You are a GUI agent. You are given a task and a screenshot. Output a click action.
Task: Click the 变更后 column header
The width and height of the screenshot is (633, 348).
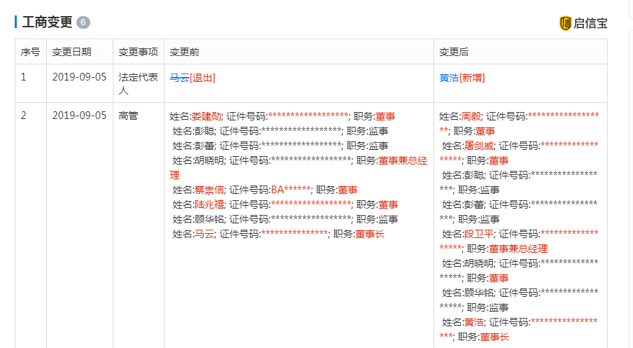454,52
